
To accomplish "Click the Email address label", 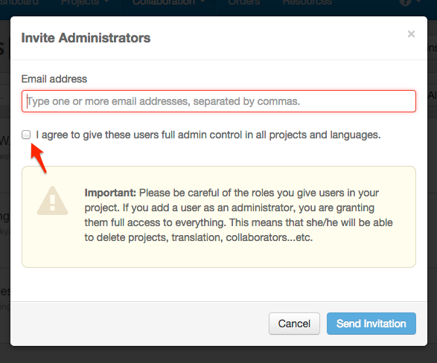I will [x=54, y=79].
